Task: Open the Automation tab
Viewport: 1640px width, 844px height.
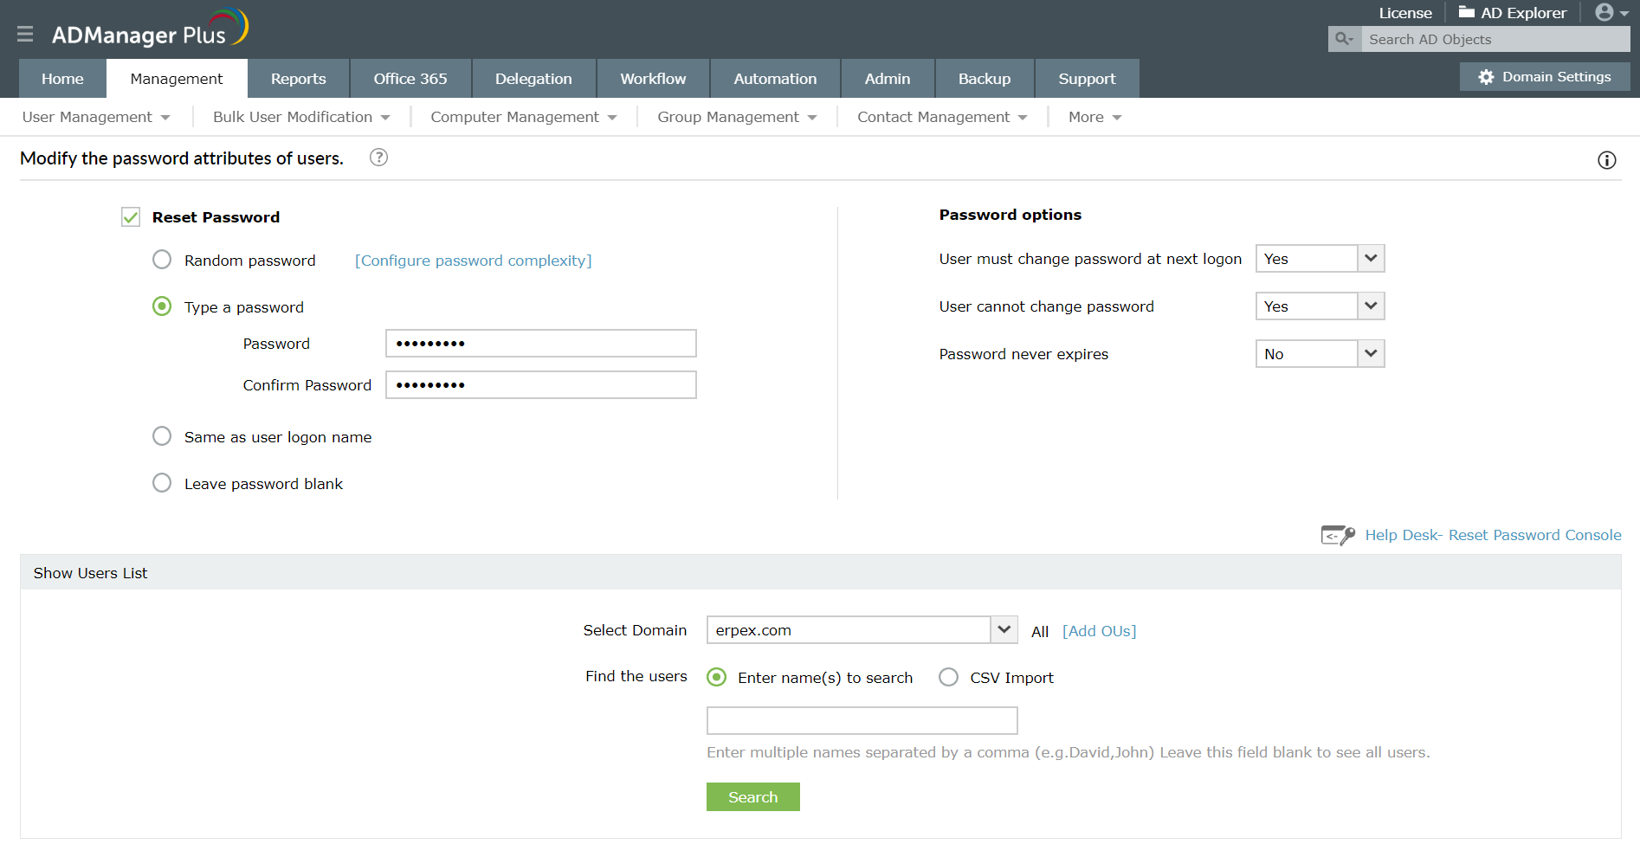Action: click(775, 79)
